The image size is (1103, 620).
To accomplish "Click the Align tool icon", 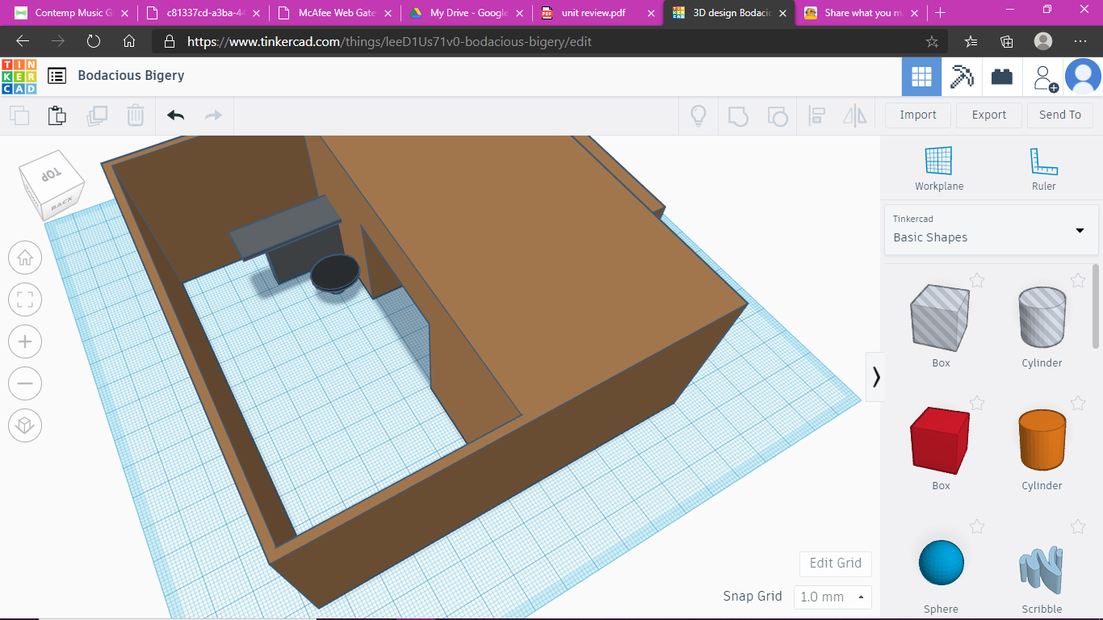I will (x=816, y=115).
